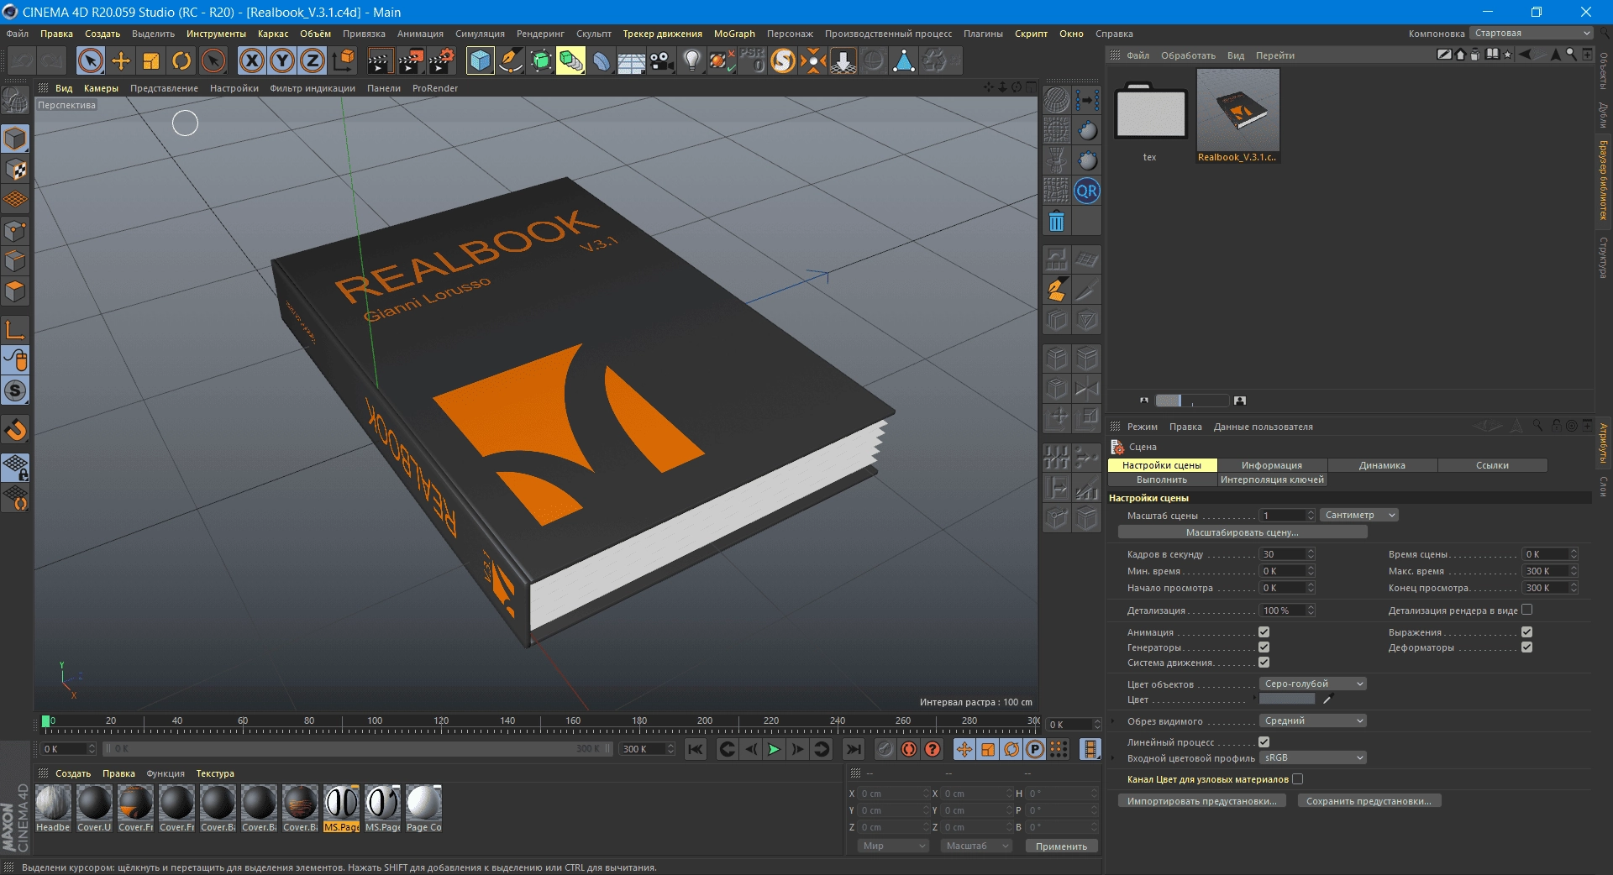Image resolution: width=1613 pixels, height=875 pixels.
Task: Add a Camera object
Action: click(x=662, y=60)
